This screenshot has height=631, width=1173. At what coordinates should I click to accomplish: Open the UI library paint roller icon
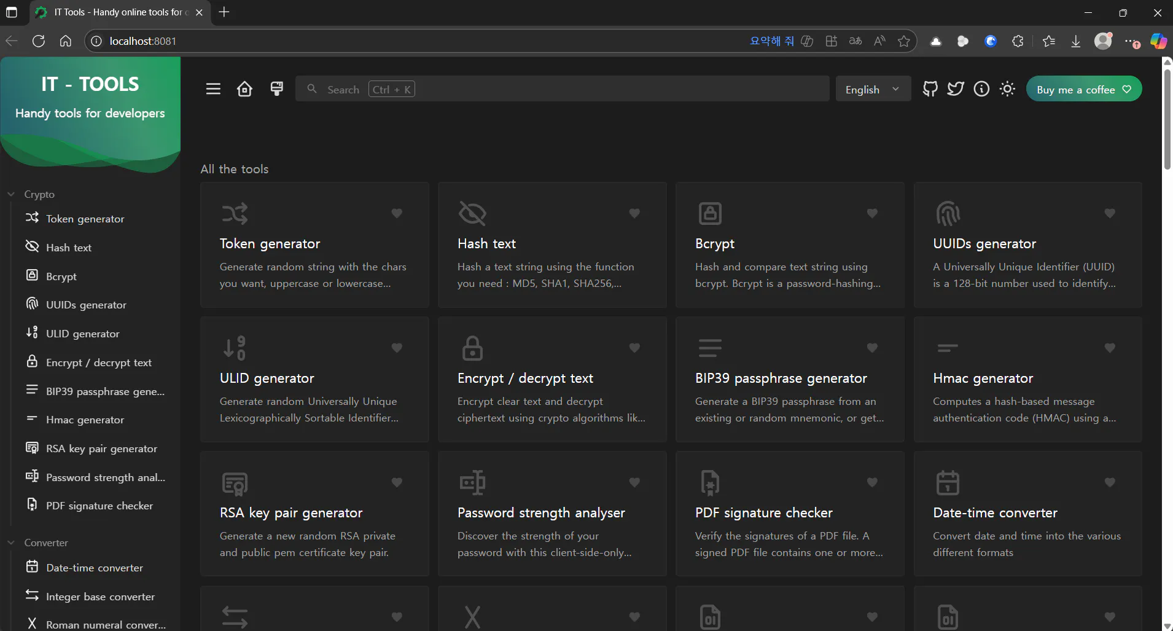(x=277, y=90)
